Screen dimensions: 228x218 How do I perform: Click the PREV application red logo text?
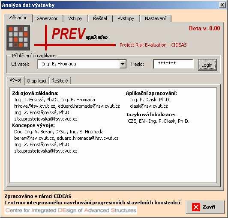tap(80, 34)
